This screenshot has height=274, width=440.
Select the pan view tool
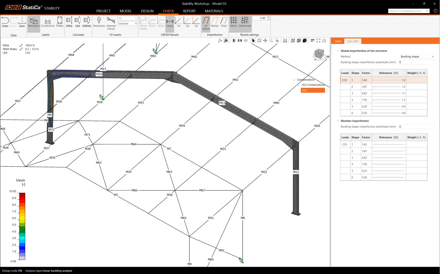tap(265, 41)
